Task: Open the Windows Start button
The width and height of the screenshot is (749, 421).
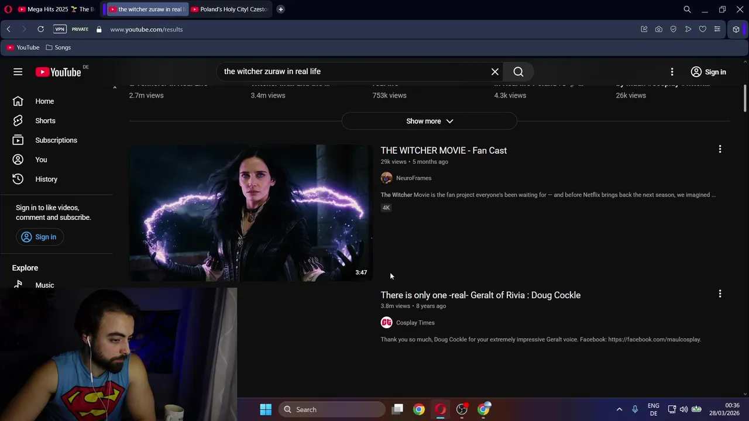Action: [266, 409]
